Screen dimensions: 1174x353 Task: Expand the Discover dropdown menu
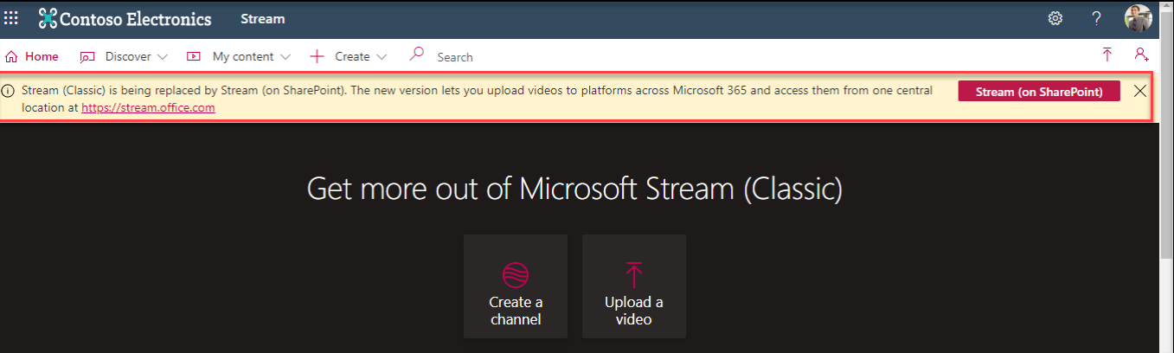pos(124,57)
